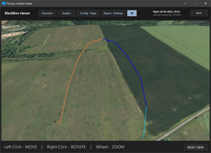Select the 3D view tab
Viewport: 211px width, 153px height.
click(132, 13)
